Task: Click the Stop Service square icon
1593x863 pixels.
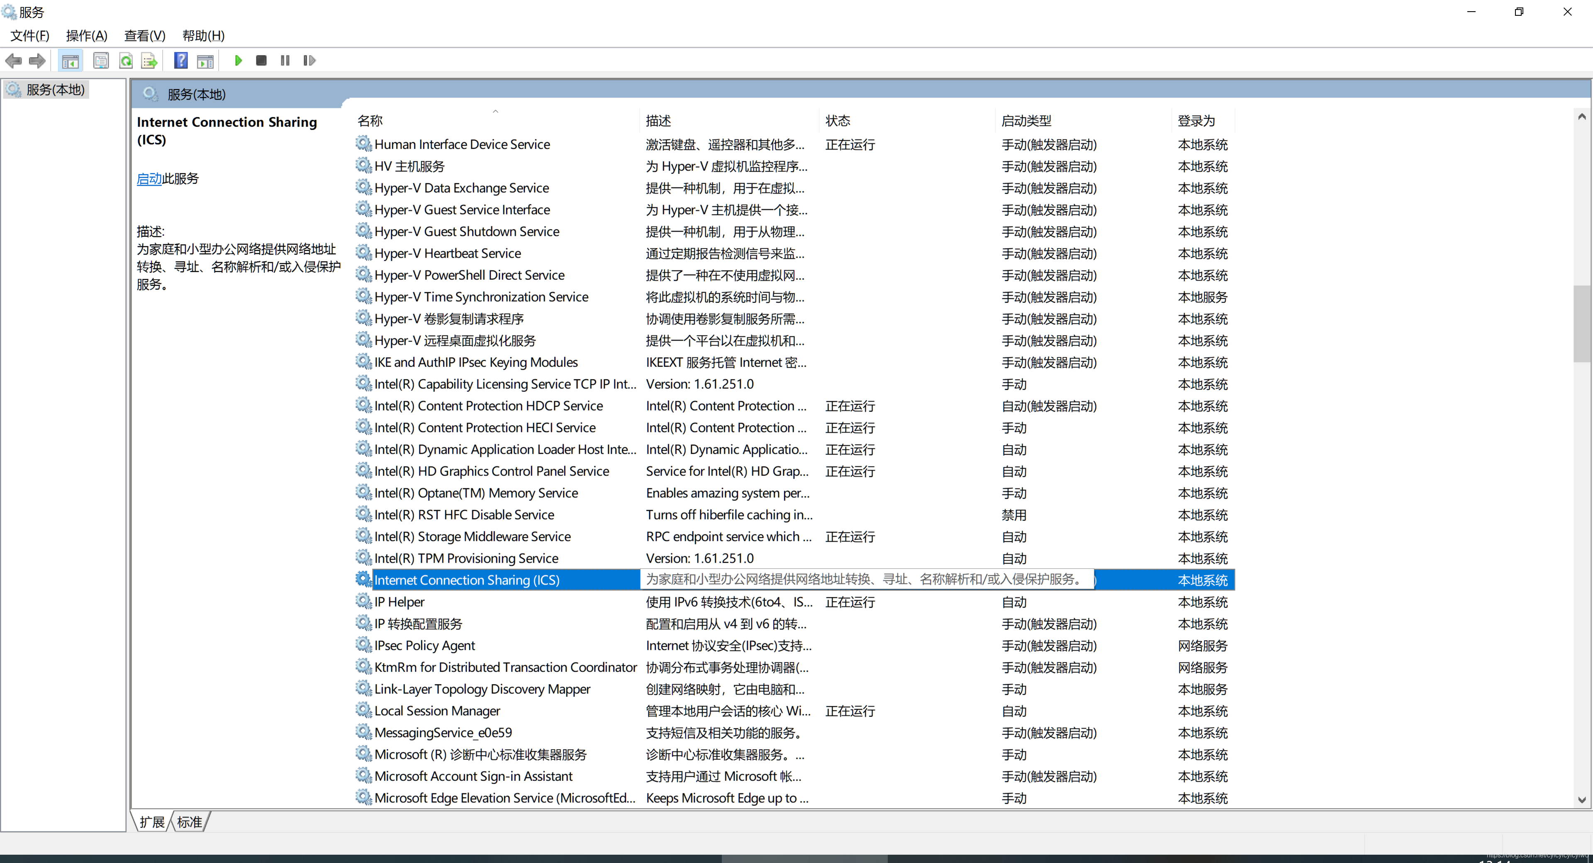Action: click(261, 61)
